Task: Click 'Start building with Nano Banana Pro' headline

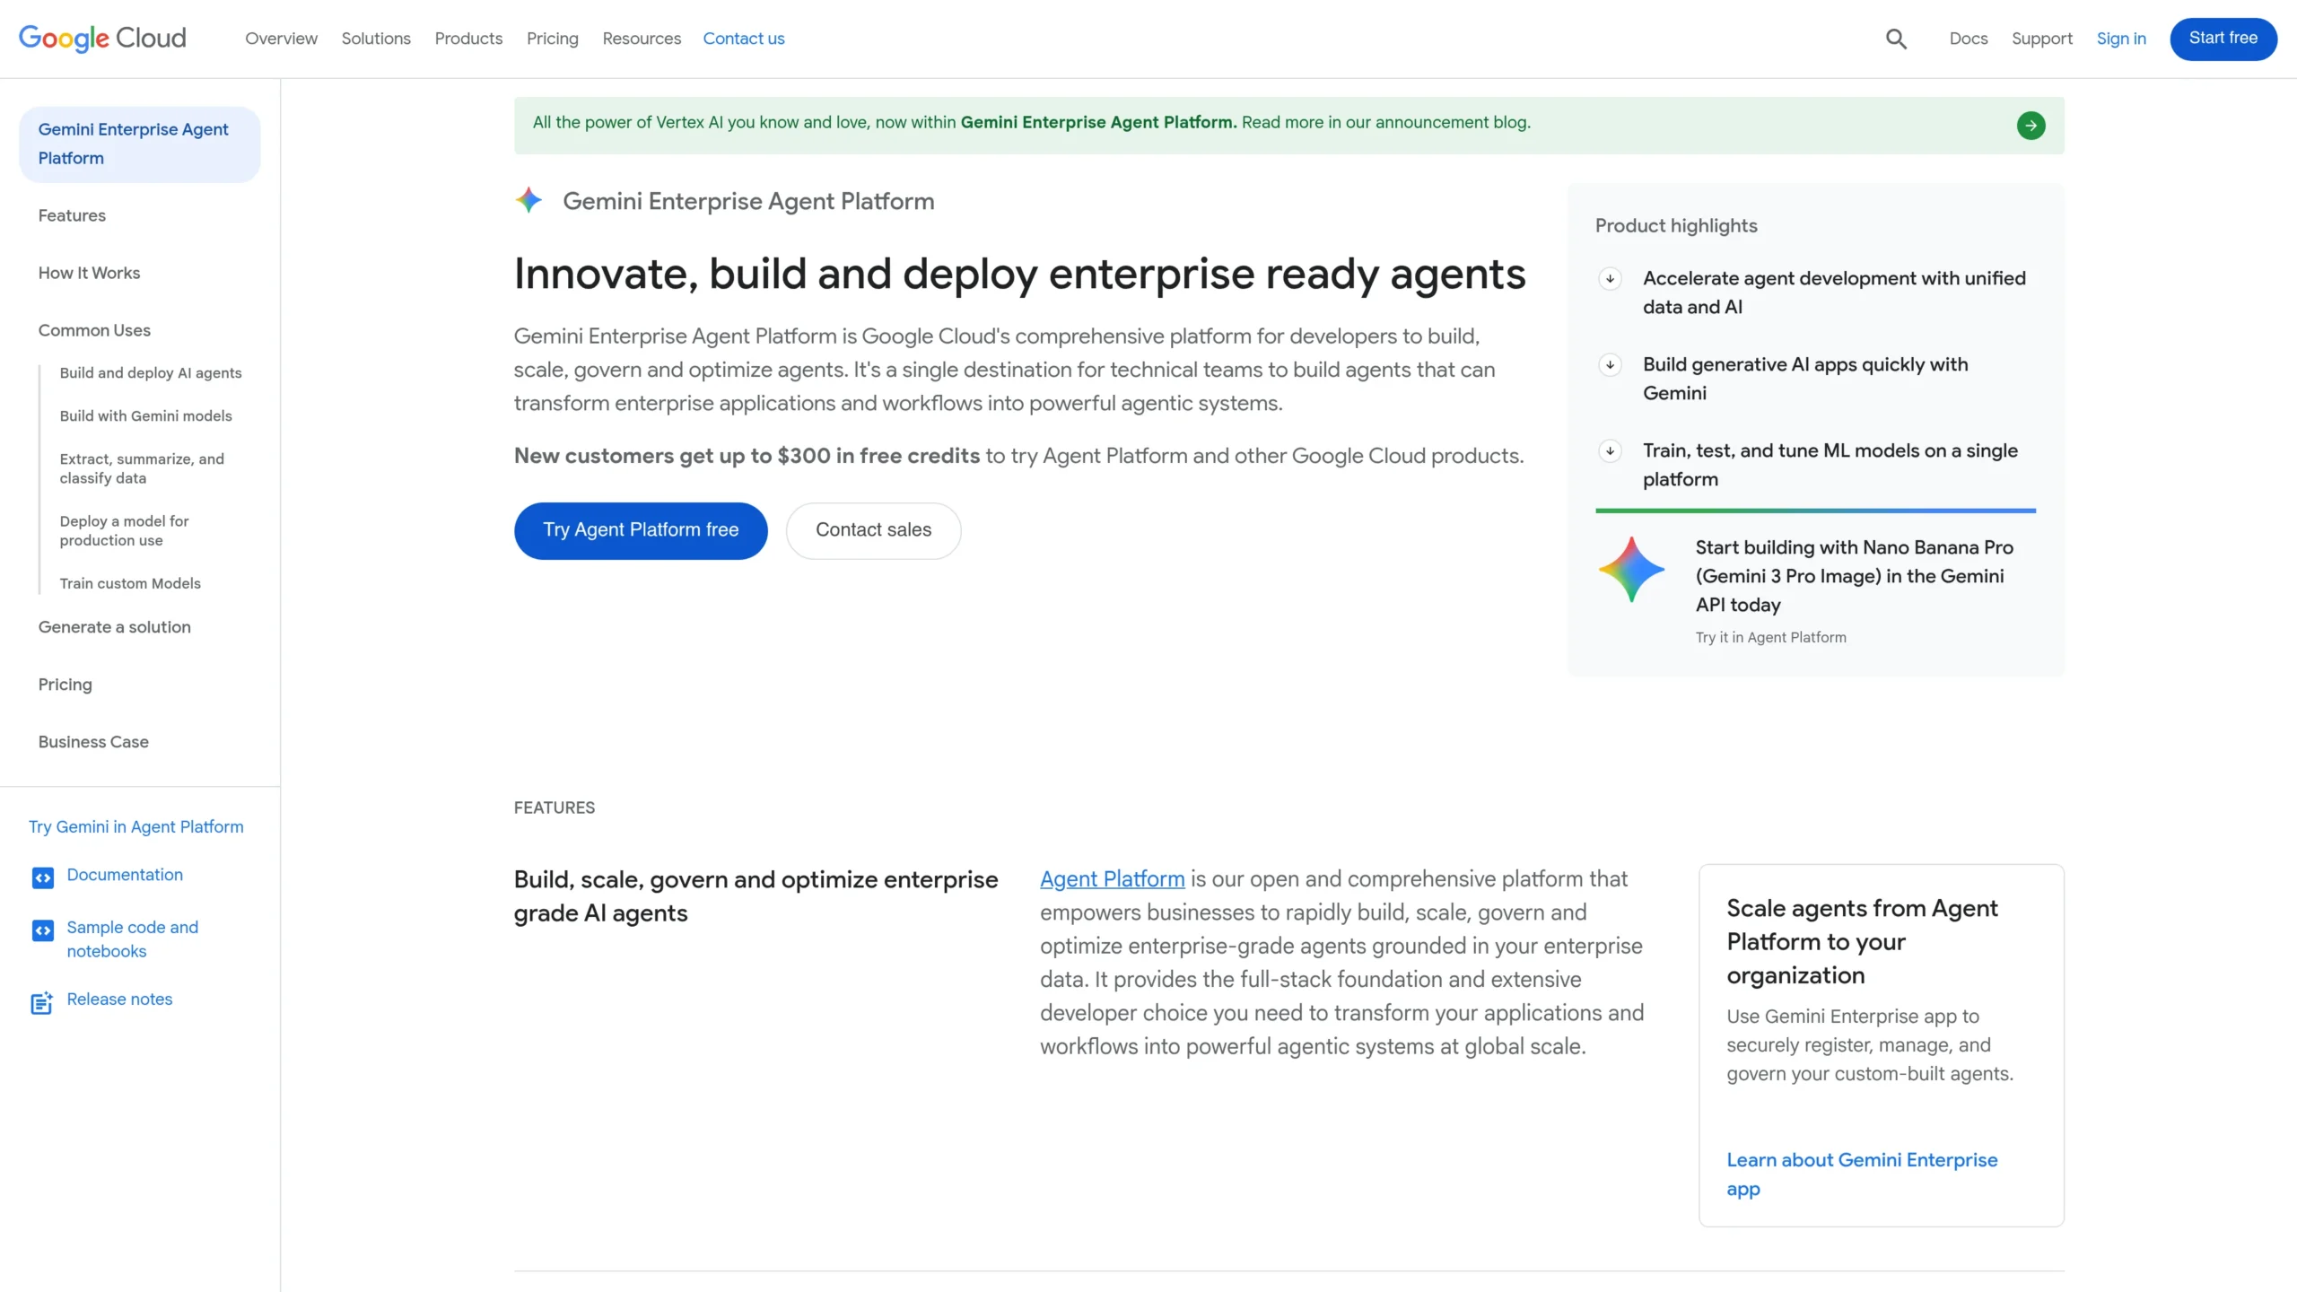Action: (x=1854, y=576)
